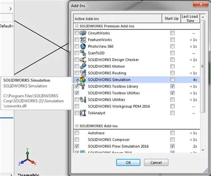Click the Active Add-ins column header
This screenshot has height=176, width=211.
pyautogui.click(x=118, y=19)
